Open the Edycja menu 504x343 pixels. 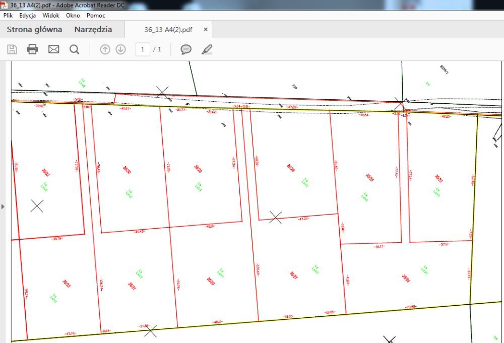[x=27, y=16]
